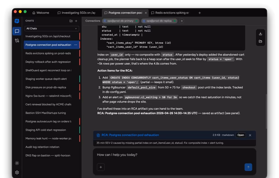Open chat Nginx 5xx burst ratelimit misconfig
The image size is (279, 178).
52,96
